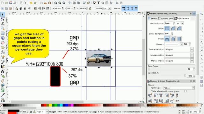Viewport: 204px width, 114px height.
Task: Click the Open file folder icon
Action: (x=6, y=3)
